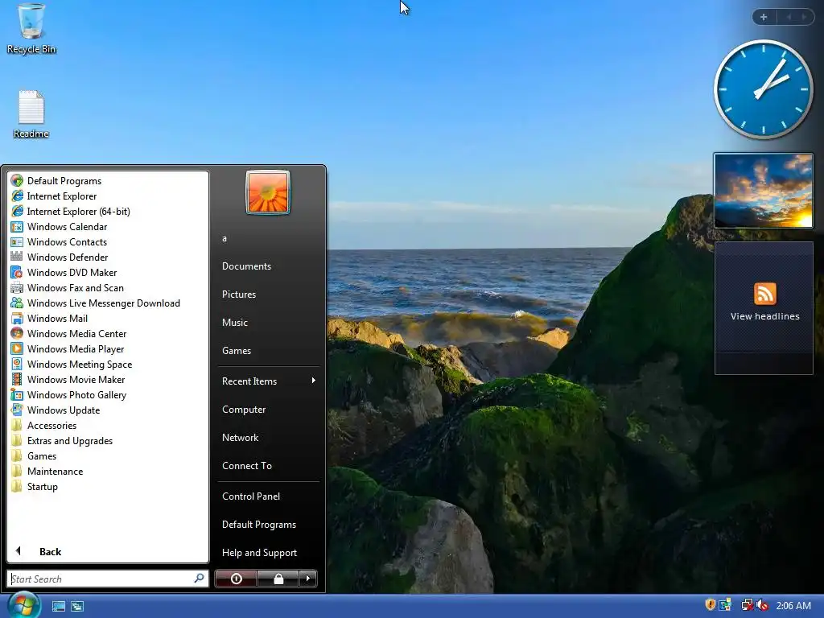Click the Windows Media Center icon
This screenshot has height=618, width=824.
pos(17,334)
